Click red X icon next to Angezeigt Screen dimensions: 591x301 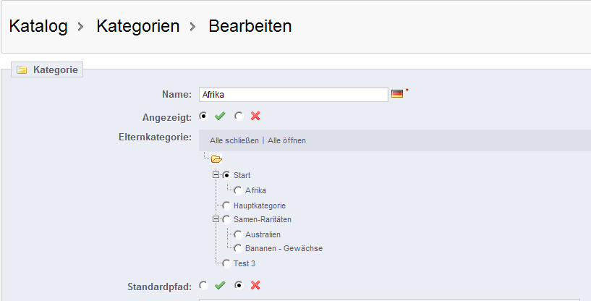tap(255, 116)
